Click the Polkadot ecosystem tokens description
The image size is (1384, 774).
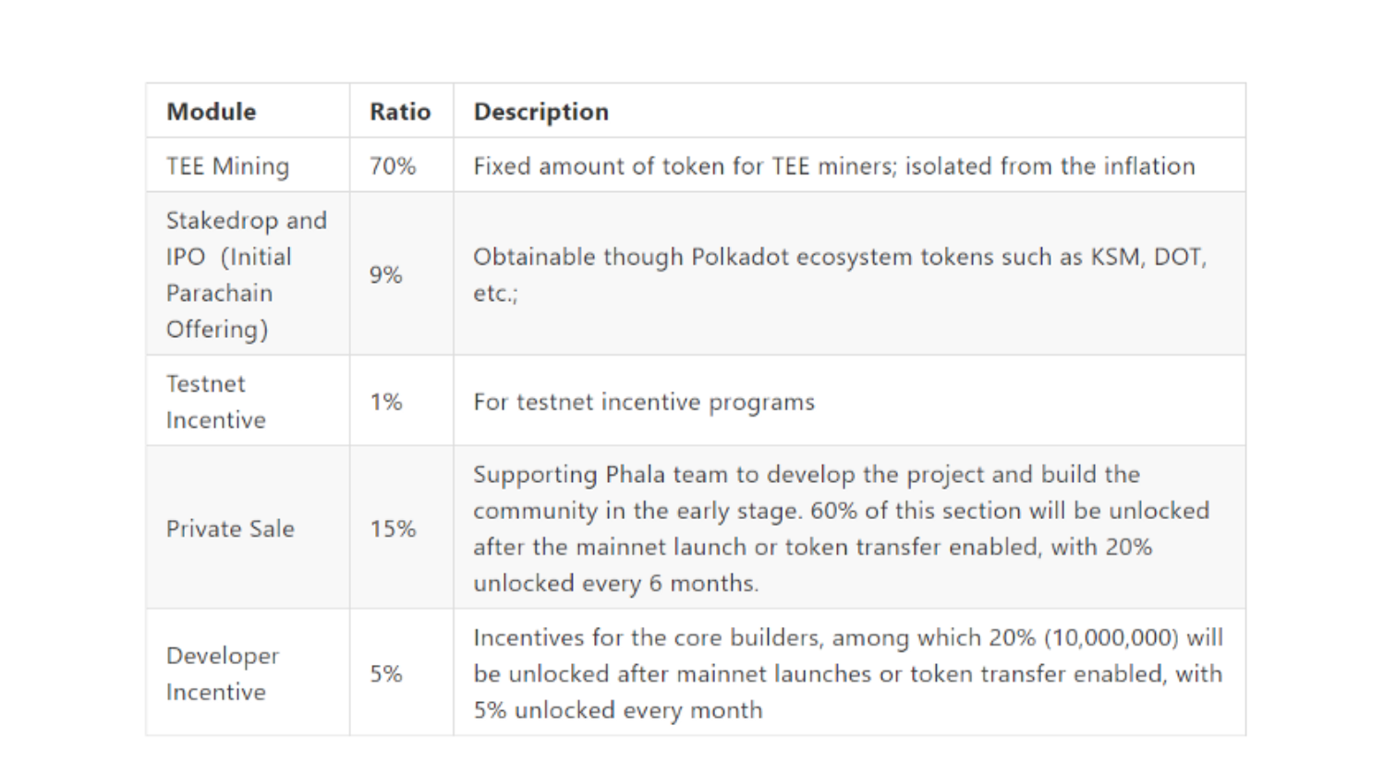[x=840, y=274]
